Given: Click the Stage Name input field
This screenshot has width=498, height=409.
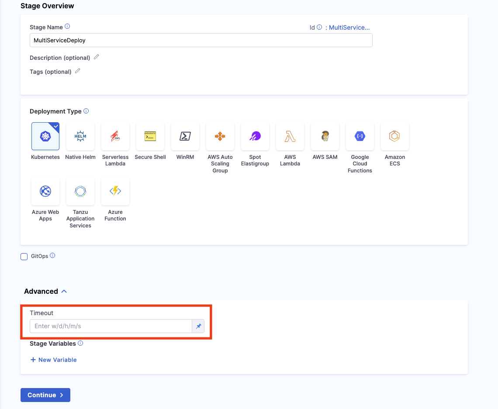Looking at the screenshot, I should [x=201, y=40].
